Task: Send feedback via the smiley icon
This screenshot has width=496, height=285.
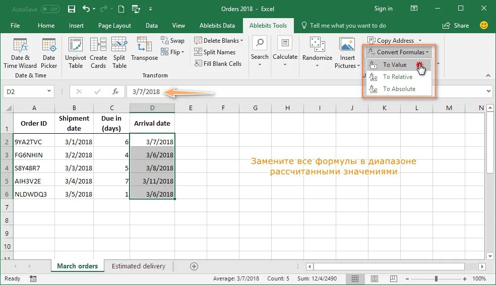Action: click(x=484, y=25)
